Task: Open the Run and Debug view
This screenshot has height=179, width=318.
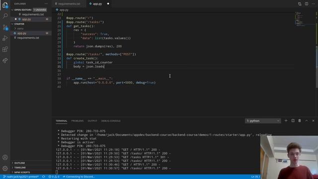Action: [x=5, y=38]
